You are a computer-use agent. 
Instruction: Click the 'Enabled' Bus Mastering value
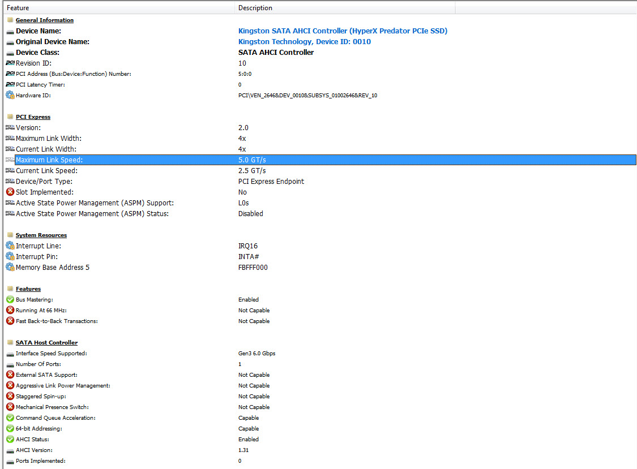(x=248, y=299)
